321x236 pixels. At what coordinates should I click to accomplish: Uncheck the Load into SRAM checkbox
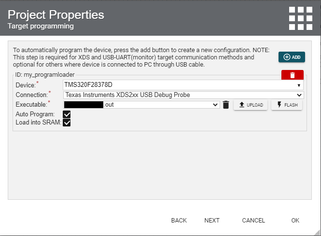point(67,123)
